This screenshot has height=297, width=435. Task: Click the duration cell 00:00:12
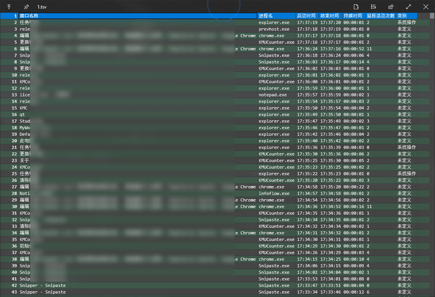click(354, 292)
